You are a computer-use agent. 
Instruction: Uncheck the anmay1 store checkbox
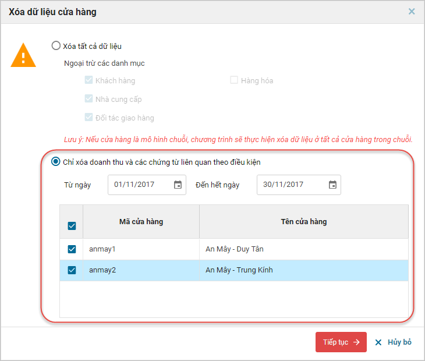(72, 249)
